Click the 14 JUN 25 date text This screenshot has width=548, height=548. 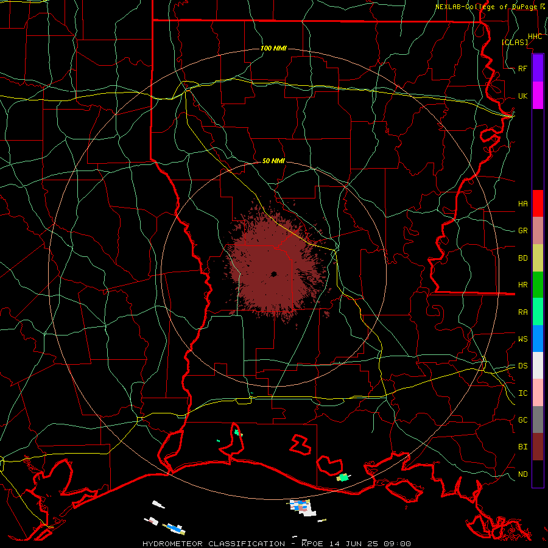pos(354,544)
